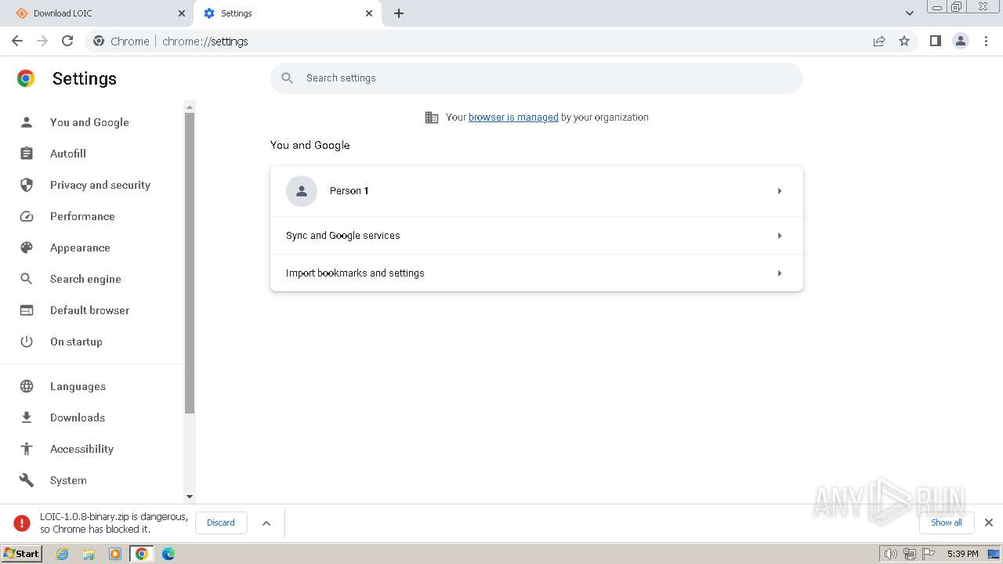Close the Download LOIC tab
Screen dimensions: 1003x564
click(181, 13)
